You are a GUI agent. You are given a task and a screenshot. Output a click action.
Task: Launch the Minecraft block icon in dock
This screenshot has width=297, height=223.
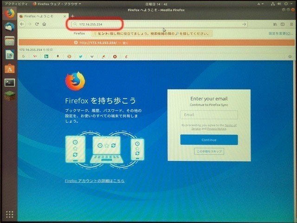[9, 96]
